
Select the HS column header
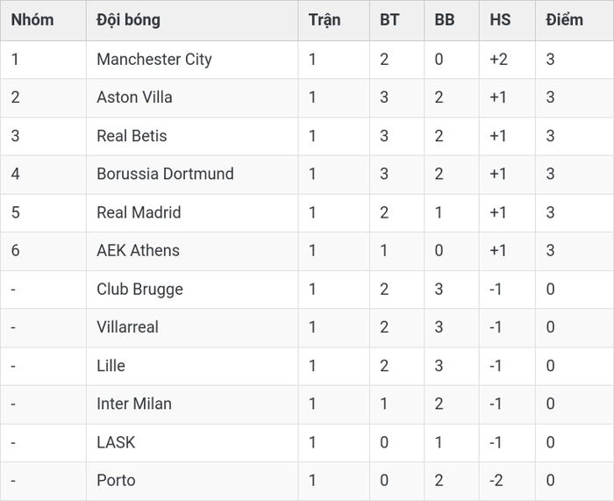tap(500, 20)
